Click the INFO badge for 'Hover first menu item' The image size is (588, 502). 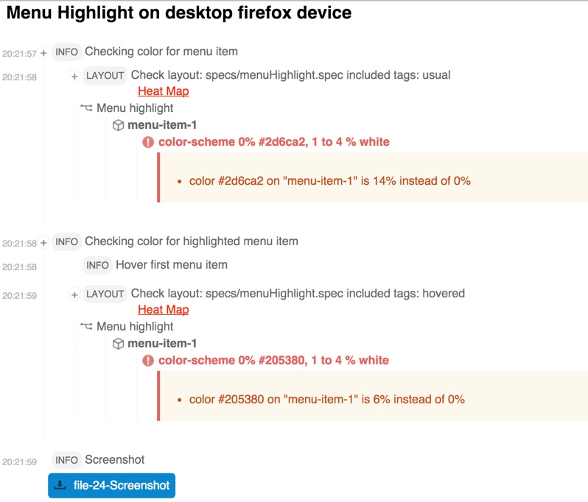pyautogui.click(x=97, y=265)
